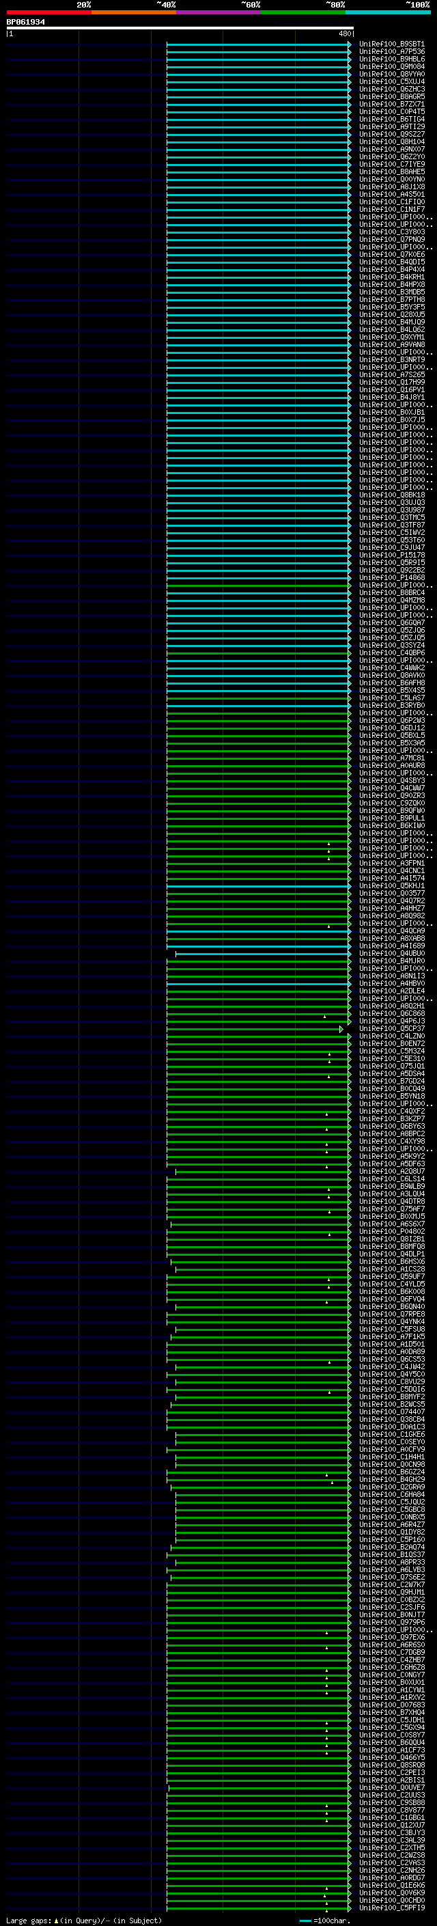
Task: Select hit label UniRef100_B4QDI5
Action: tap(391, 262)
